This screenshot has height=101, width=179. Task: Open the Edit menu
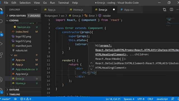[14, 3]
